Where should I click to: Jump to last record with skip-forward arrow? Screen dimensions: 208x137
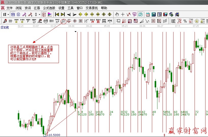coord(63,14)
